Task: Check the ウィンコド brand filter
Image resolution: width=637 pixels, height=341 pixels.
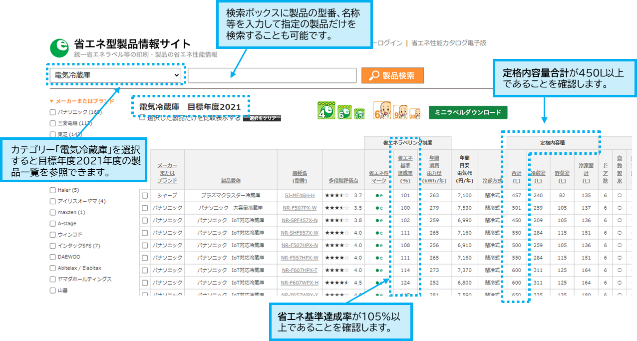Action: point(52,235)
